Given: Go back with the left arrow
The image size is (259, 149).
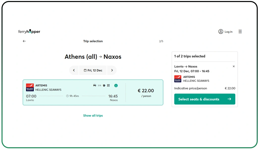Looking at the screenshot, I should [x=24, y=41].
